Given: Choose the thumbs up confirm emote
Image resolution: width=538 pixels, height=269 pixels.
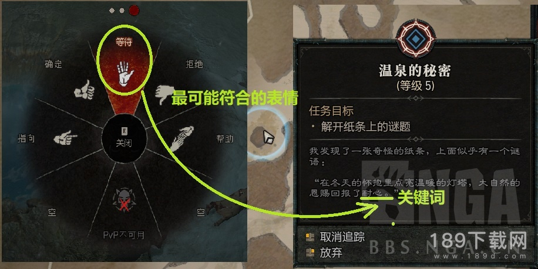Looking at the screenshot, I should 85,90.
